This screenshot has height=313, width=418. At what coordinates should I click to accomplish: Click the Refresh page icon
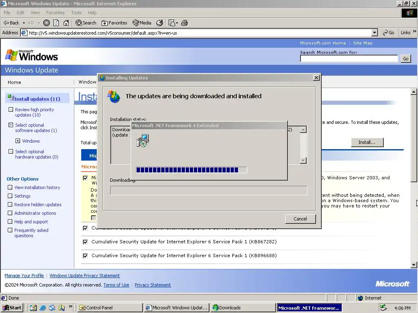(x=56, y=23)
